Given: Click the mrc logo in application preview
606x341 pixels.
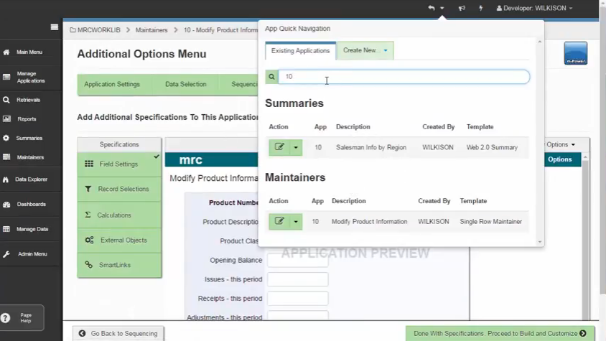Looking at the screenshot, I should click(190, 159).
